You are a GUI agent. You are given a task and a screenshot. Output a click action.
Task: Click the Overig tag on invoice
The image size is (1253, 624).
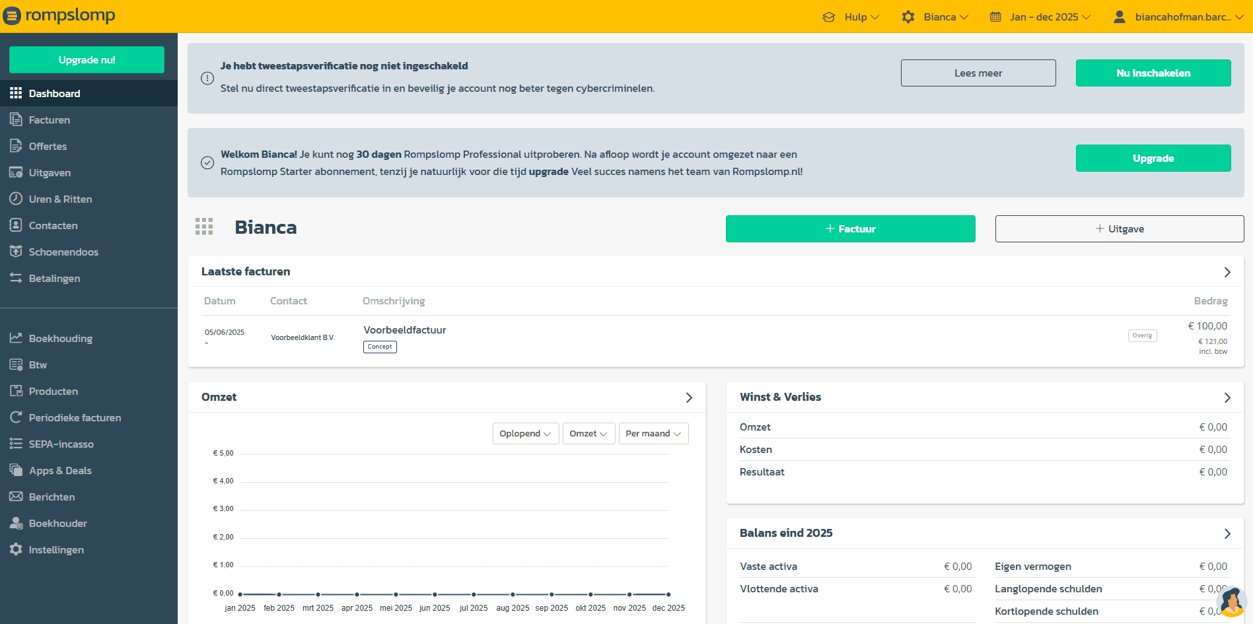tap(1142, 335)
